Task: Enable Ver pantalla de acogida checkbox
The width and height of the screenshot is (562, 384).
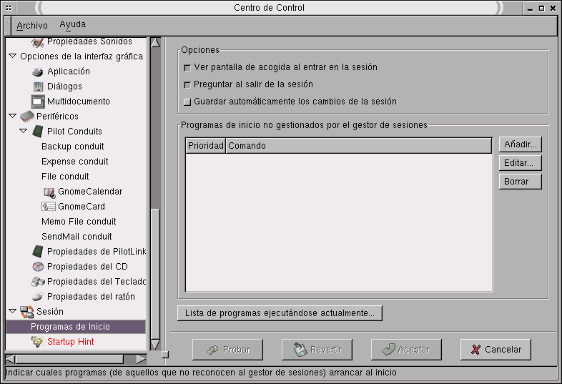Action: [x=187, y=68]
